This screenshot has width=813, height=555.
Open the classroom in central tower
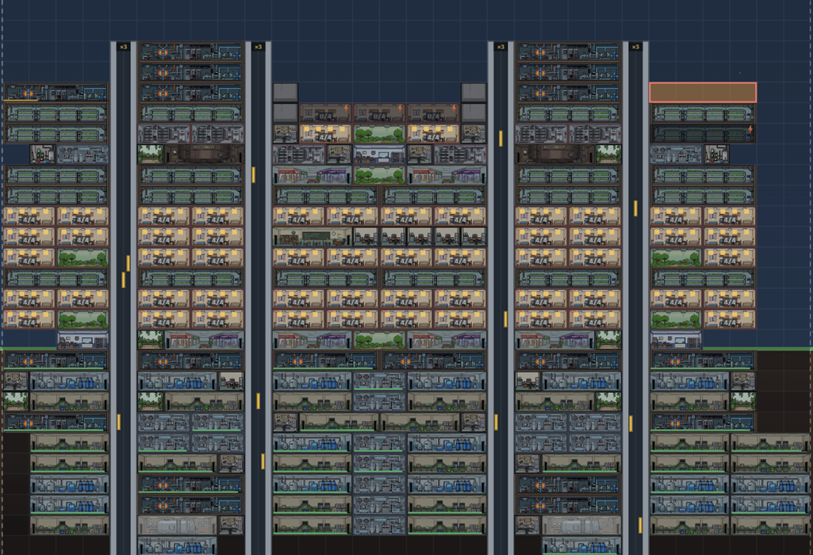point(313,237)
